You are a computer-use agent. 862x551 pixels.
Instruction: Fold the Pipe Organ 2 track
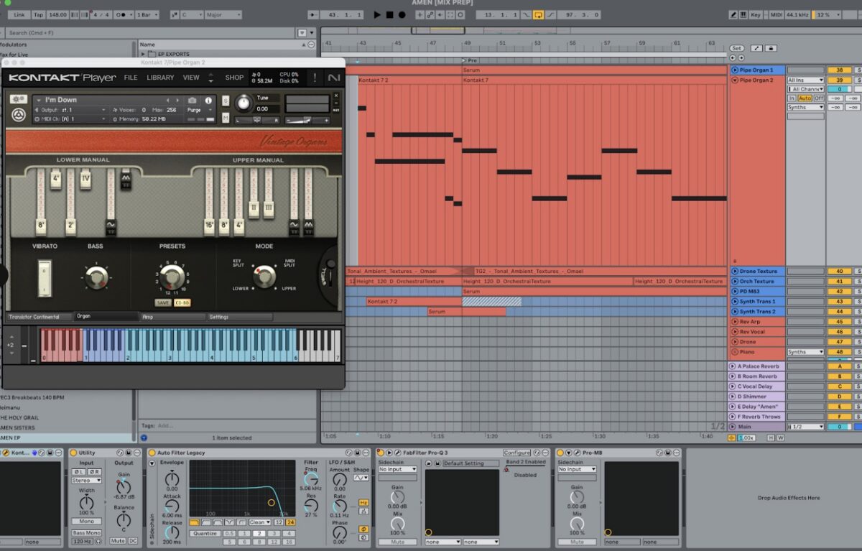pyautogui.click(x=735, y=80)
